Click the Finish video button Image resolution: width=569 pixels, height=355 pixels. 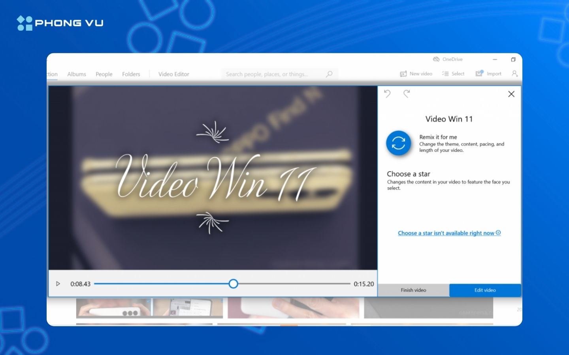(413, 290)
